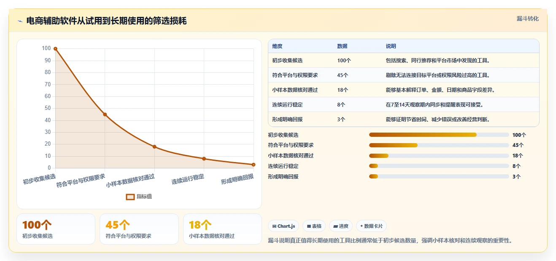This screenshot has height=261, width=556.
Task: Select table cell 符合平台与权限要求
Action: coord(295,75)
